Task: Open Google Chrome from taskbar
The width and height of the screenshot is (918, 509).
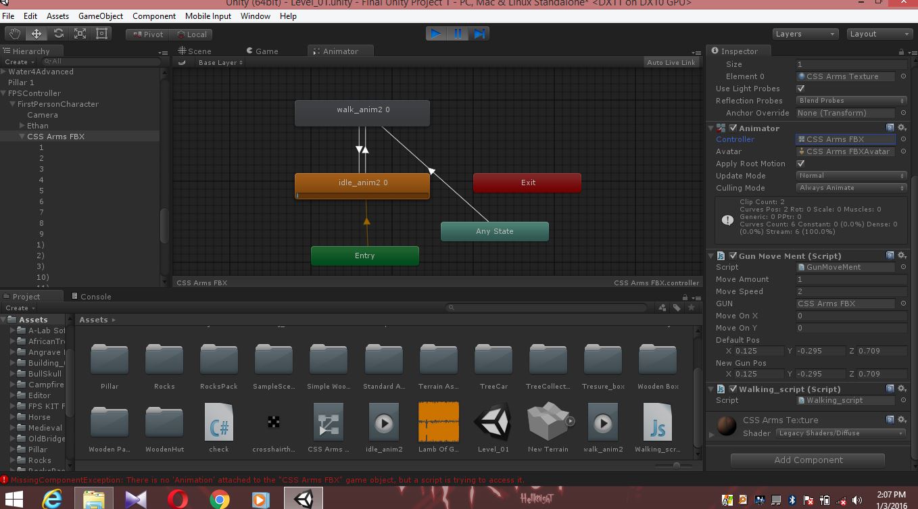Action: pyautogui.click(x=219, y=500)
